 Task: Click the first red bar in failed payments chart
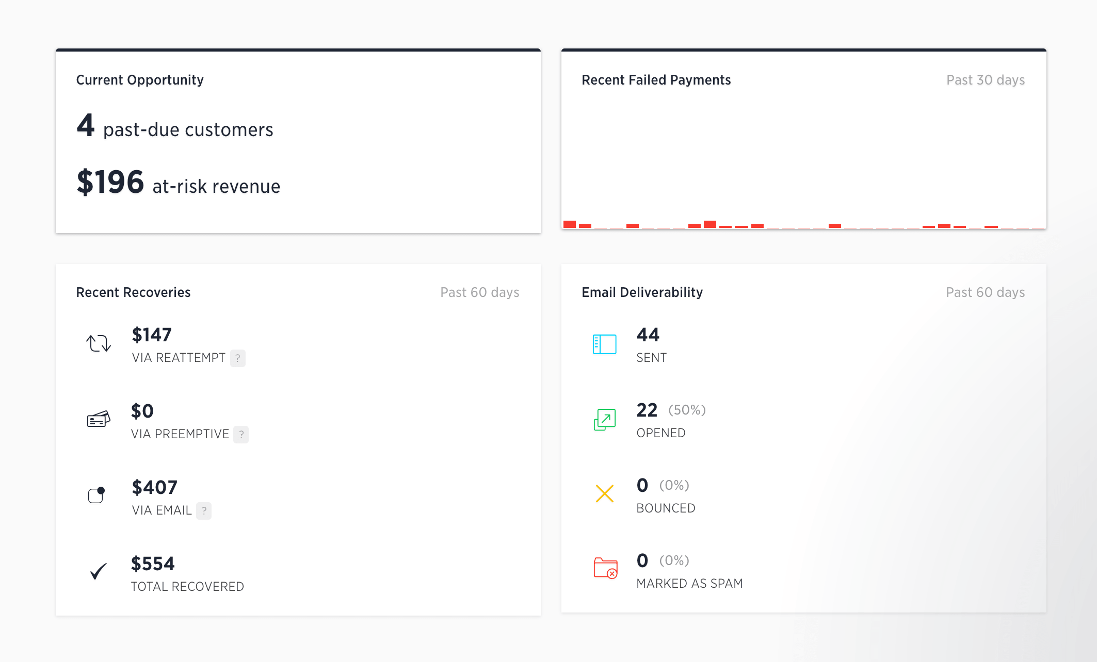click(x=569, y=224)
